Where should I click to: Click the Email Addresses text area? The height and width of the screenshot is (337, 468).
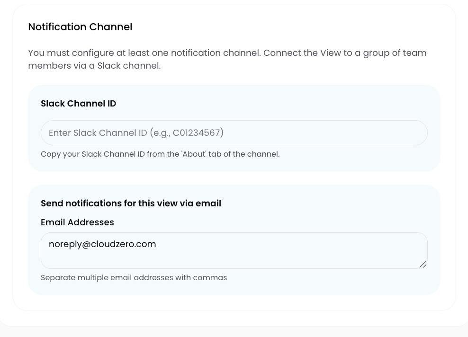click(234, 250)
